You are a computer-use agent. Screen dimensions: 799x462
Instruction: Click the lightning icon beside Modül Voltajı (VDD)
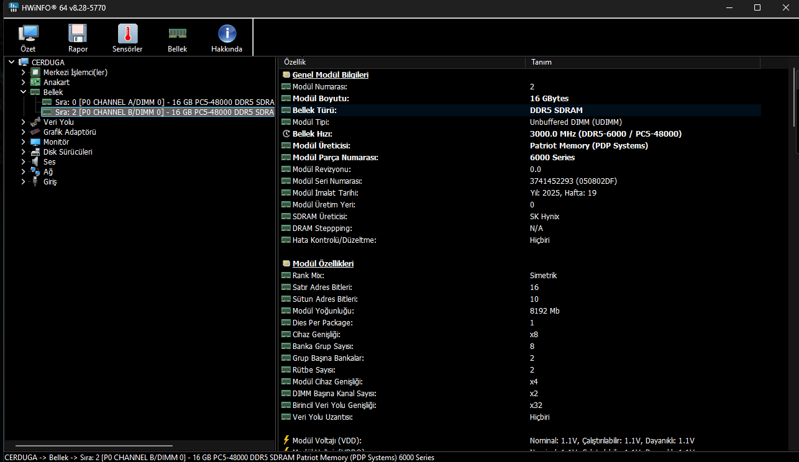point(286,440)
